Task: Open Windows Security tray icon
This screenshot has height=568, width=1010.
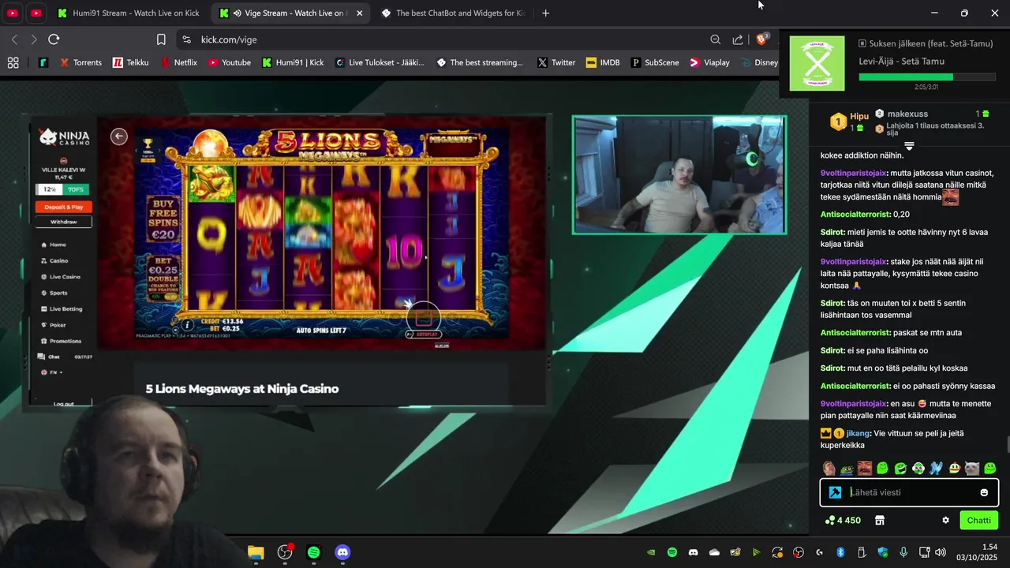Action: click(883, 552)
